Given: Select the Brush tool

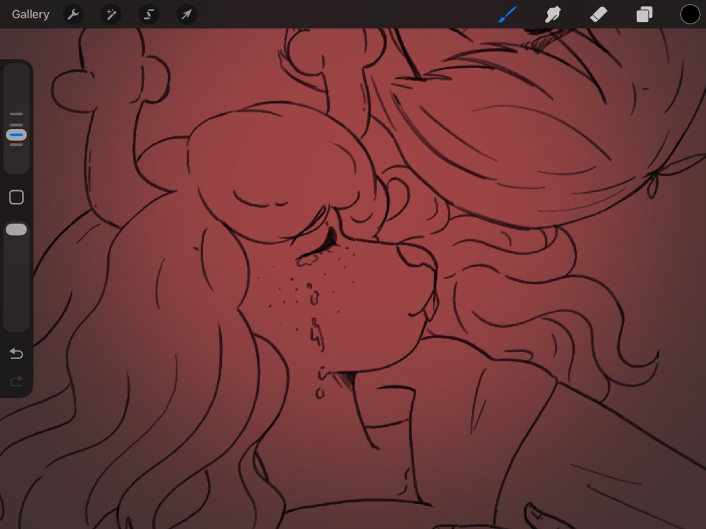Looking at the screenshot, I should coord(507,14).
